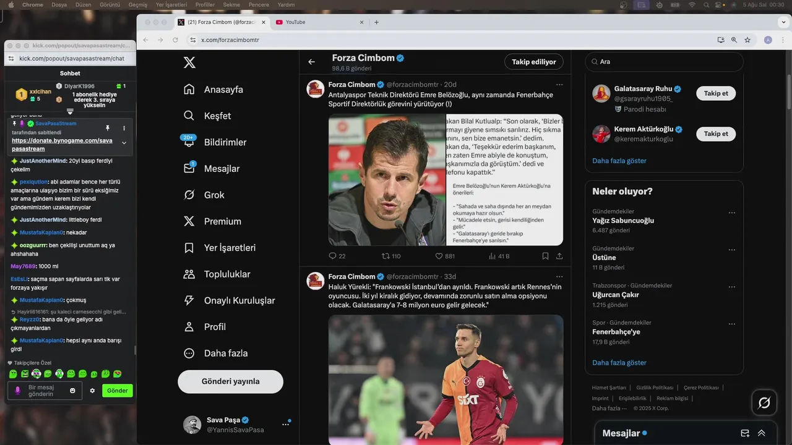Screen dimensions: 792x445
Task: Bookmark the Emre Belözoğlu post
Action: [x=545, y=256]
